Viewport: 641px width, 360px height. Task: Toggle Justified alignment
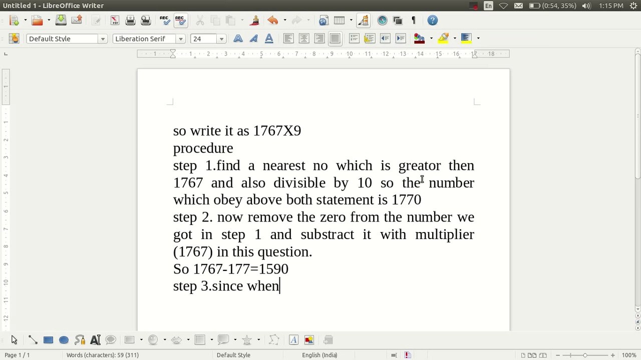[335, 38]
